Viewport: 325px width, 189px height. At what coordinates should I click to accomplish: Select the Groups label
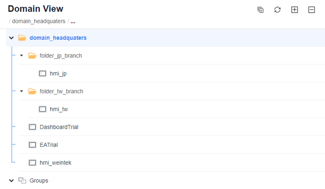(39, 180)
